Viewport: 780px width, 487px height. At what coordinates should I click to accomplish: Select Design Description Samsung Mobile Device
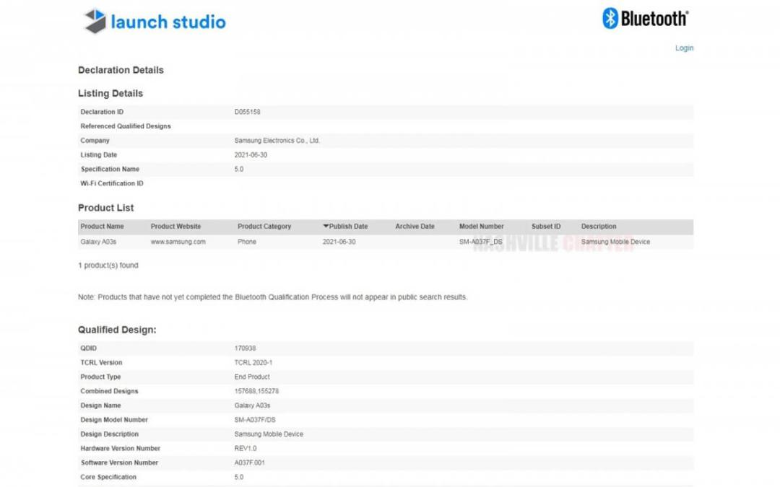[269, 434]
